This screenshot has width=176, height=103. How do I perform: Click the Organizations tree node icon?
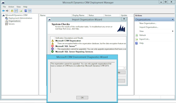coord(6,21)
